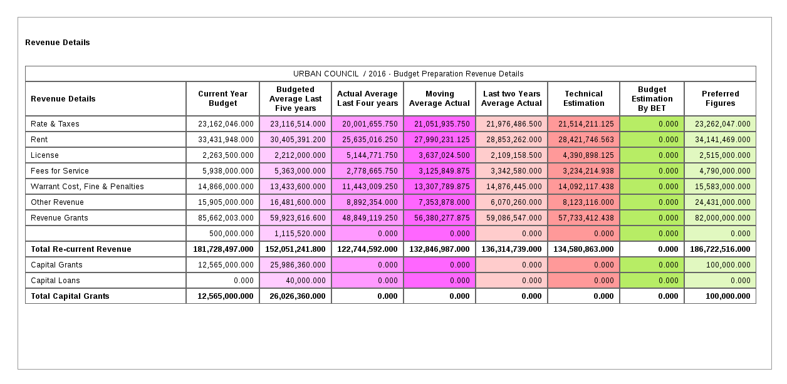The width and height of the screenshot is (787, 384).
Task: Click 'Actual Average Last Four years' header
Action: 367,98
